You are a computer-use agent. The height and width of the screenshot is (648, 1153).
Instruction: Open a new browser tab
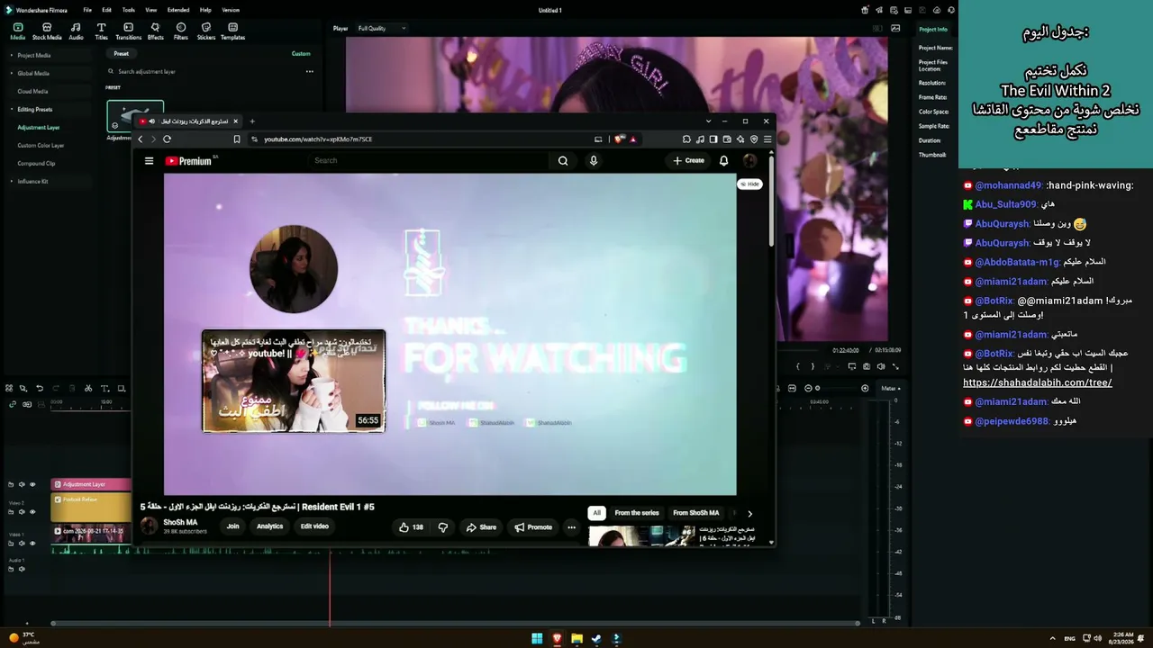252,121
